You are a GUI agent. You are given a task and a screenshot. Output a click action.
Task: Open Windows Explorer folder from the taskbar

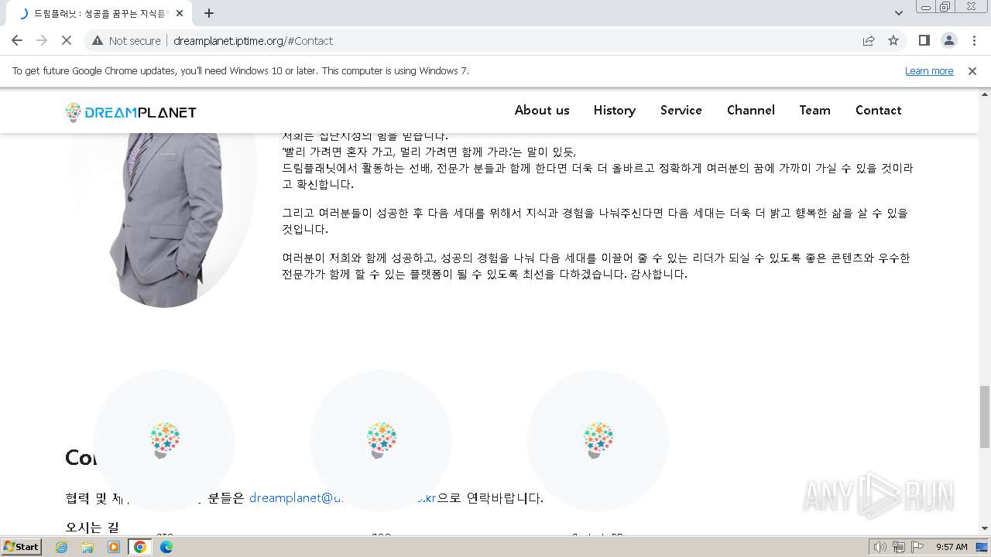coord(87,547)
